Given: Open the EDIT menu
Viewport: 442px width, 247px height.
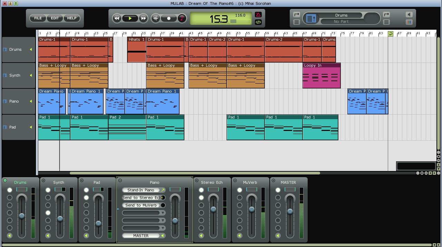Looking at the screenshot, I should coord(55,18).
